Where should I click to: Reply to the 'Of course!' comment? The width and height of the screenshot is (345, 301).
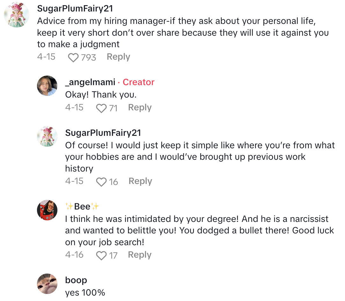tap(140, 181)
